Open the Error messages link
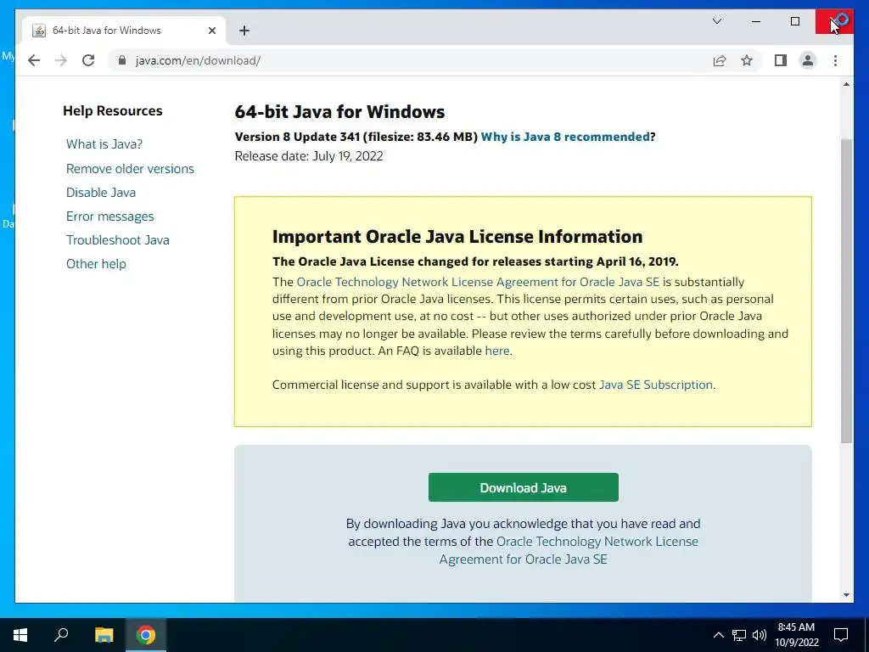869x652 pixels. [109, 216]
